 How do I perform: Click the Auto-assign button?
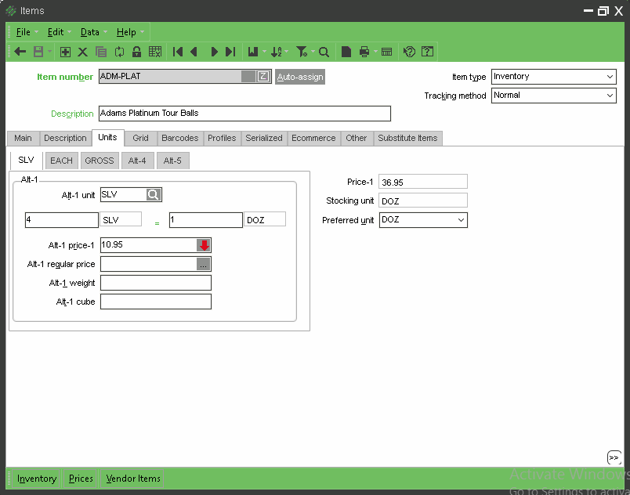pos(300,77)
